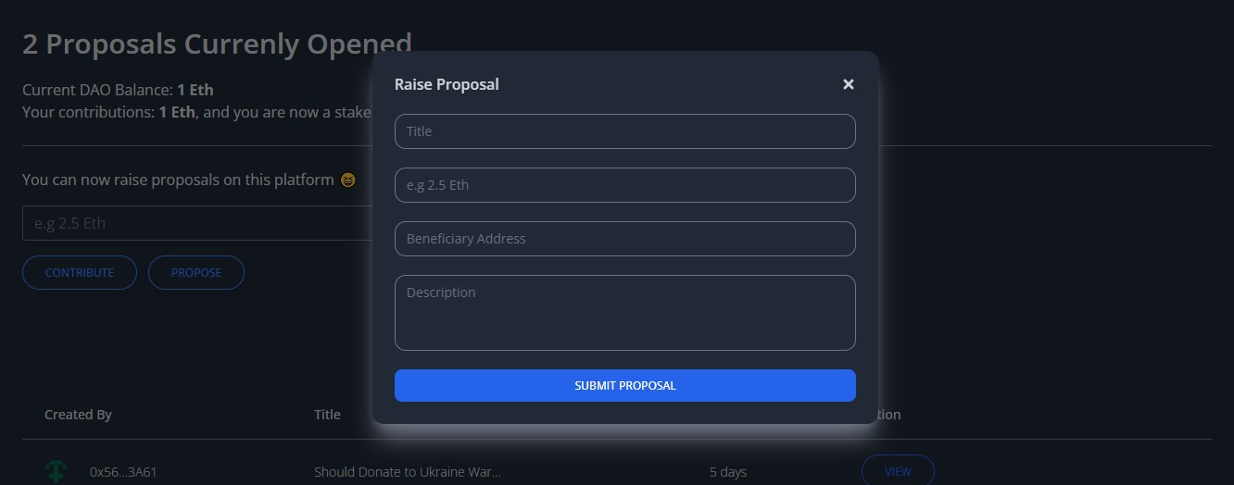Click the 'Raise Proposal' modal heading
1234x485 pixels.
pyautogui.click(x=447, y=84)
